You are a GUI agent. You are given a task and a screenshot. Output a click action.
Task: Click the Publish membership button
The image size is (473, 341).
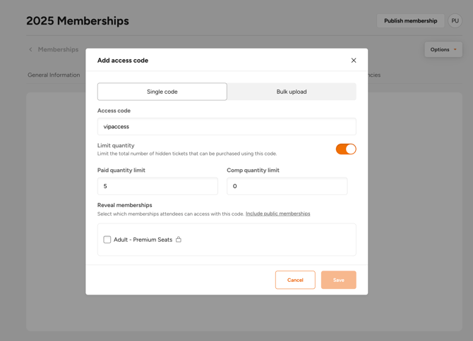(x=411, y=20)
